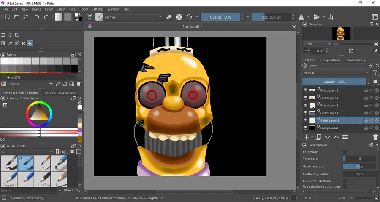The image size is (380, 202).
Task: Adjust the brush Opacity 100% slider
Action: (220, 17)
